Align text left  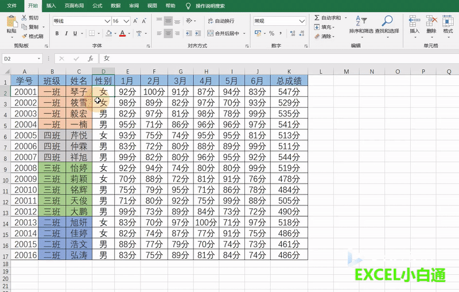click(x=160, y=33)
